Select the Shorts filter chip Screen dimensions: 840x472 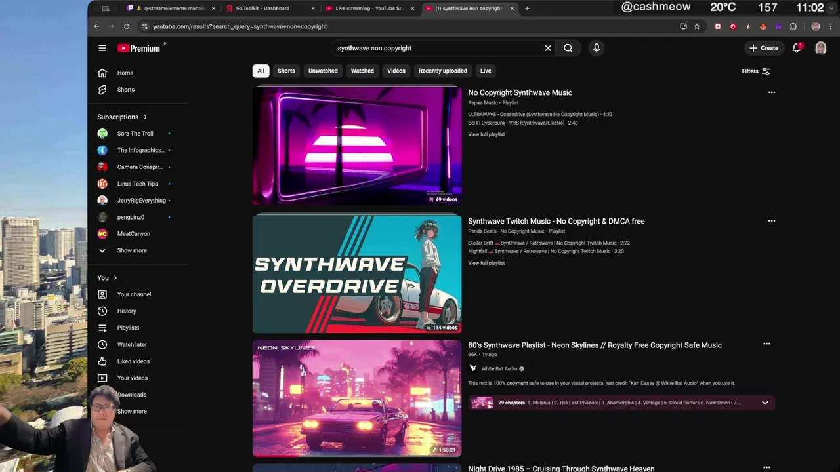(x=286, y=71)
